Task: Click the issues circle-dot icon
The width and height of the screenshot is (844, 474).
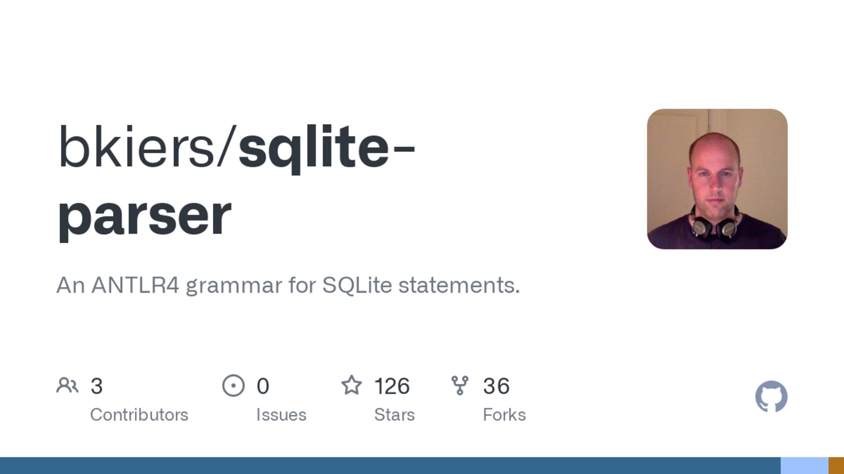Action: 233,386
